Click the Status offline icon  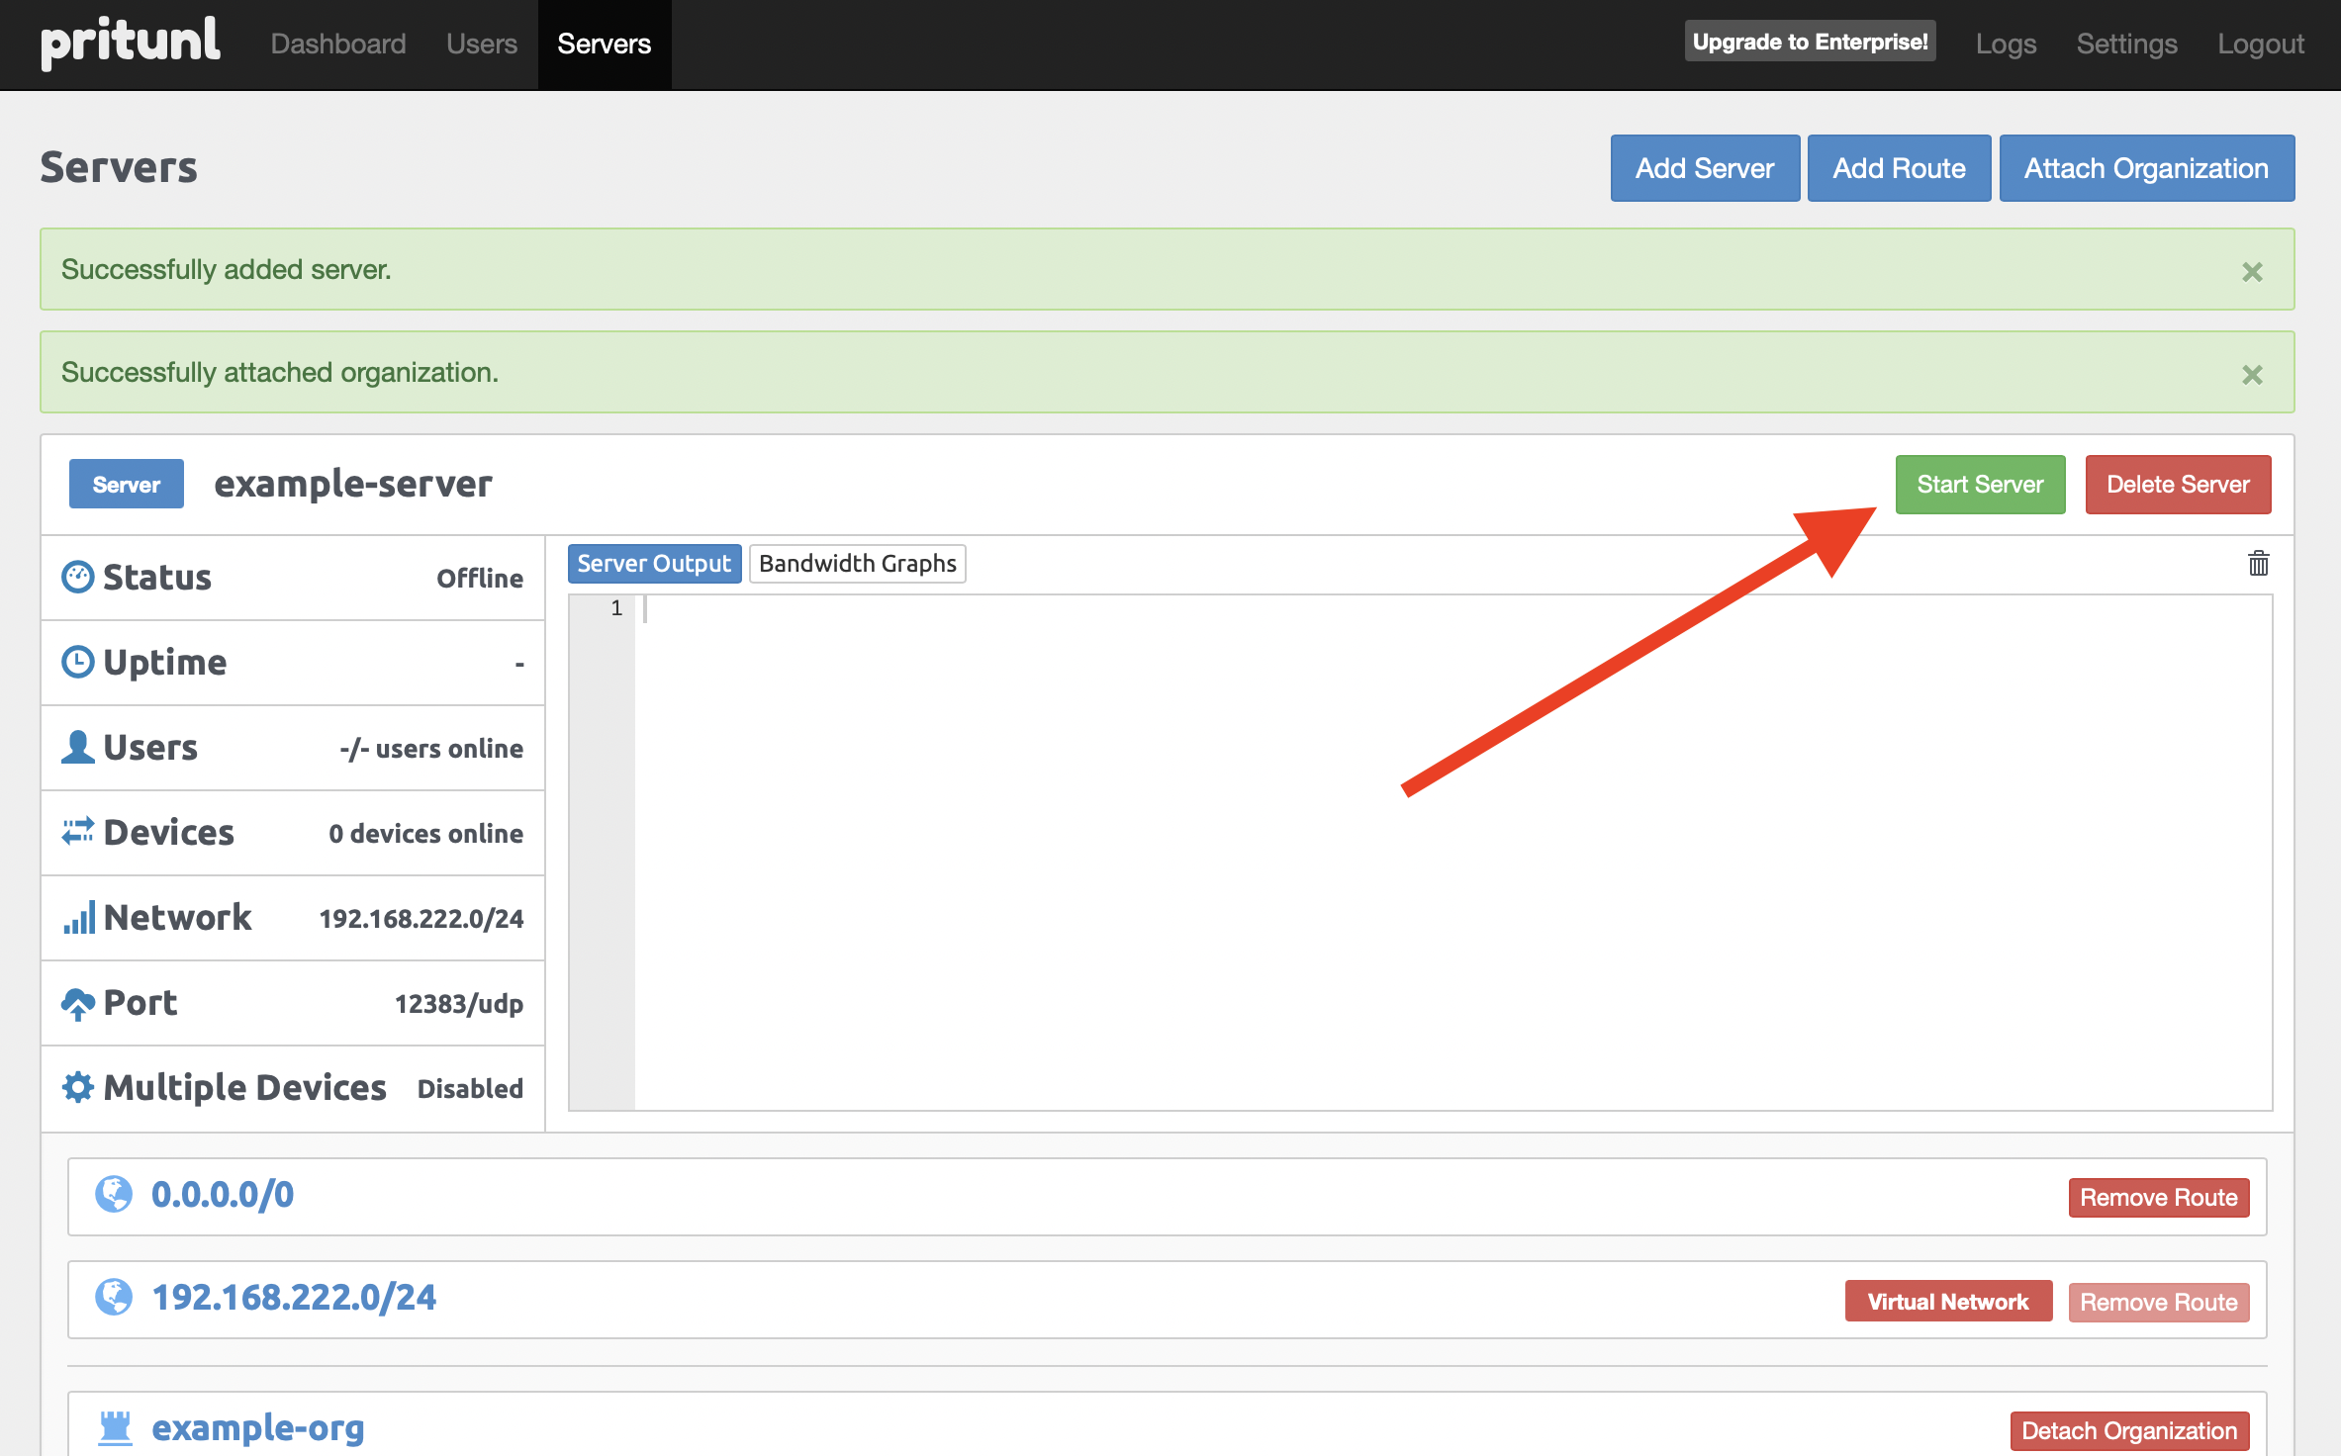pos(79,577)
